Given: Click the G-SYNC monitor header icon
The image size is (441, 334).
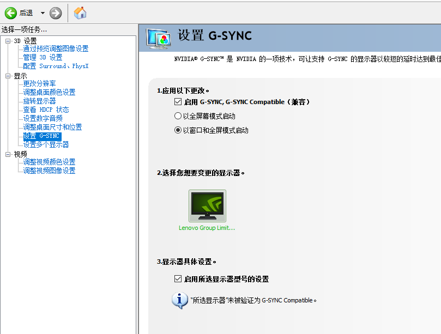Looking at the screenshot, I should 158,39.
